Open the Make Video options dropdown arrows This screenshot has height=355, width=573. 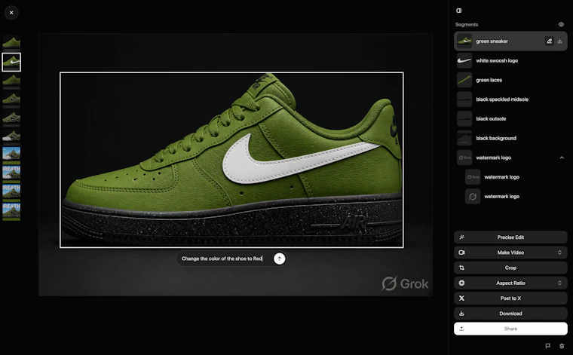pos(559,252)
